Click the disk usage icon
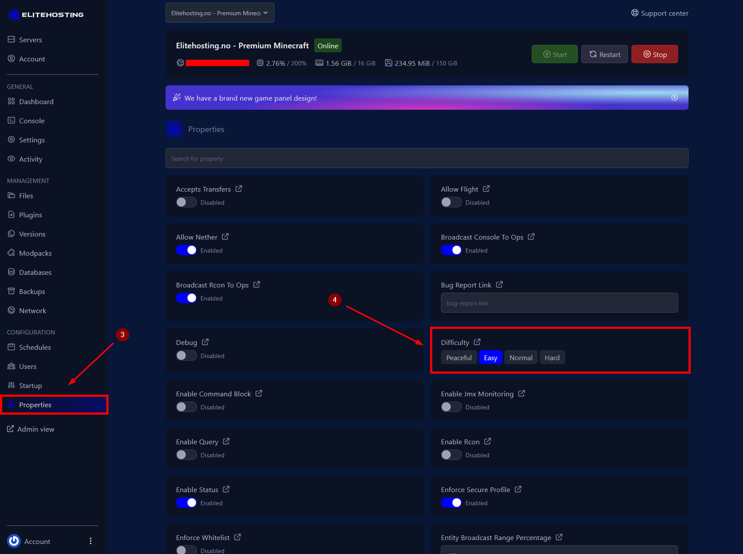743x554 pixels. pos(389,63)
